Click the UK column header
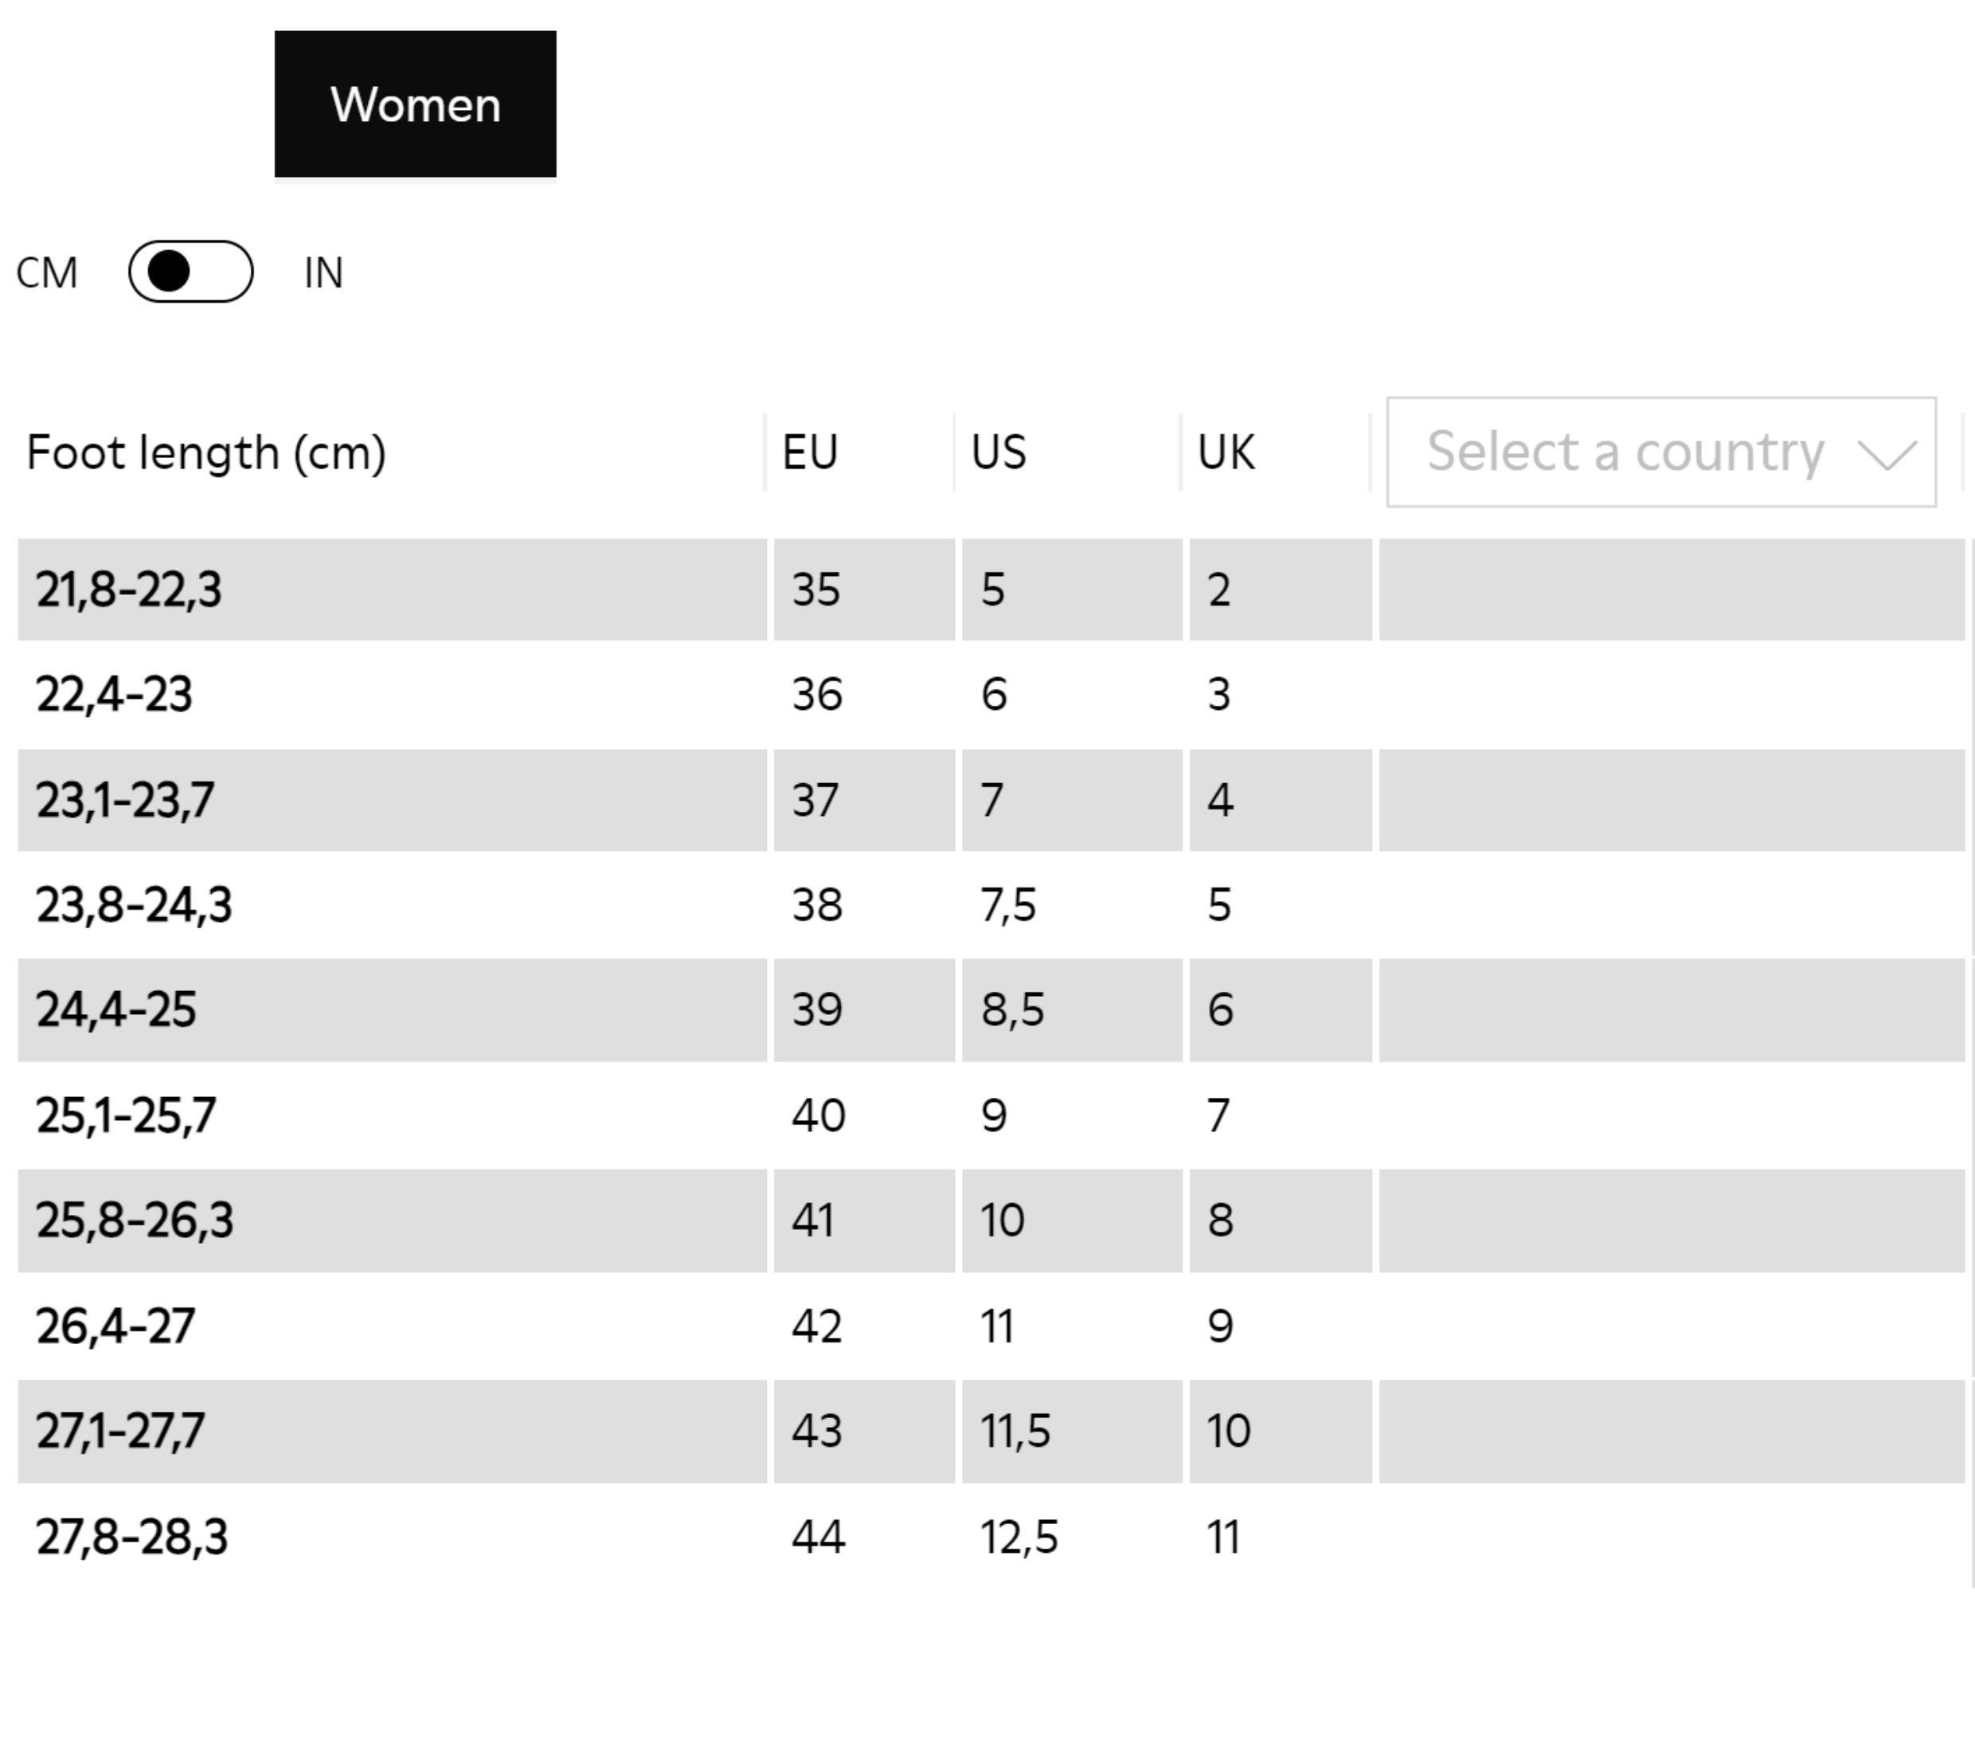1975x1740 pixels. point(1225,453)
